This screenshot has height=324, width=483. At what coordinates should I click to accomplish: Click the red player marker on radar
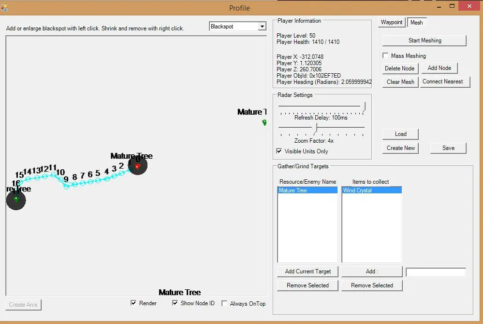coord(138,166)
